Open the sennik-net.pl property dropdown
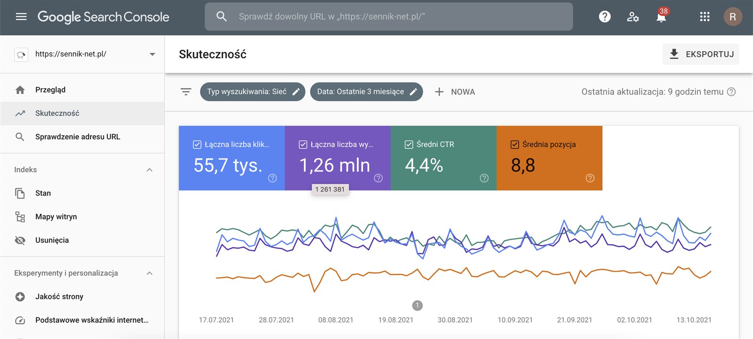The image size is (753, 339). pyautogui.click(x=152, y=54)
